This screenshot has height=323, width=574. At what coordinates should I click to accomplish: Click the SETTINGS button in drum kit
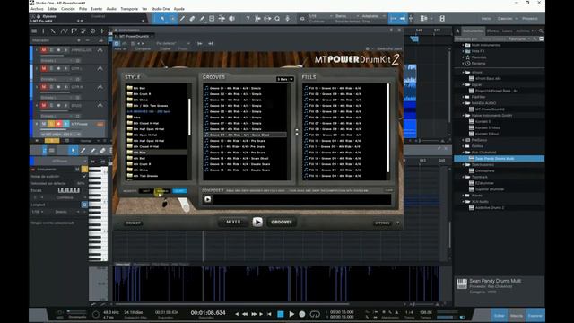(x=382, y=223)
